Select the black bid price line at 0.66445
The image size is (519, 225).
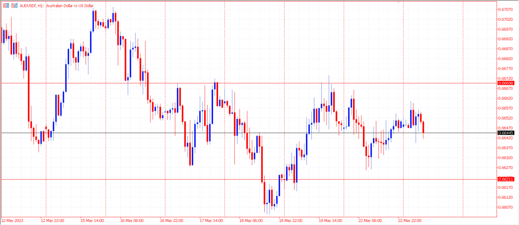(249, 133)
